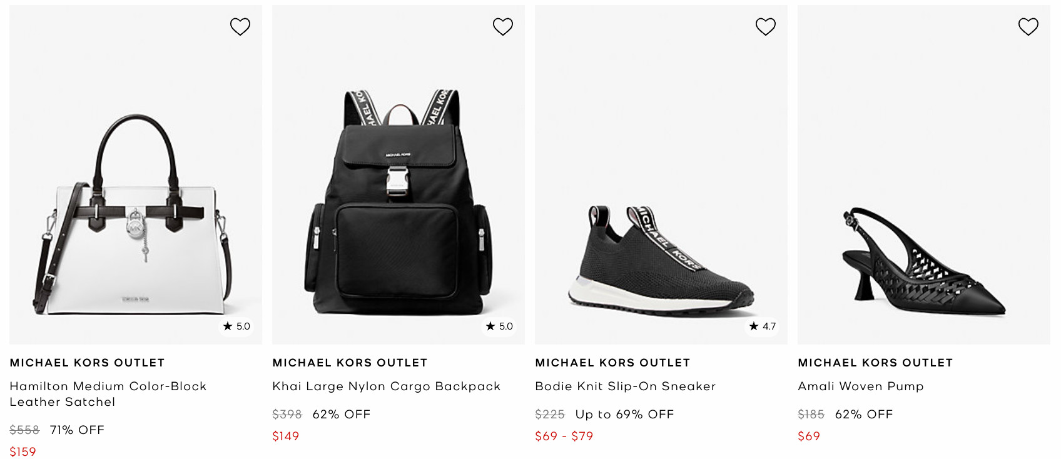This screenshot has width=1061, height=459.
Task: Click the 5.0 star rating on satchel
Action: click(x=237, y=326)
